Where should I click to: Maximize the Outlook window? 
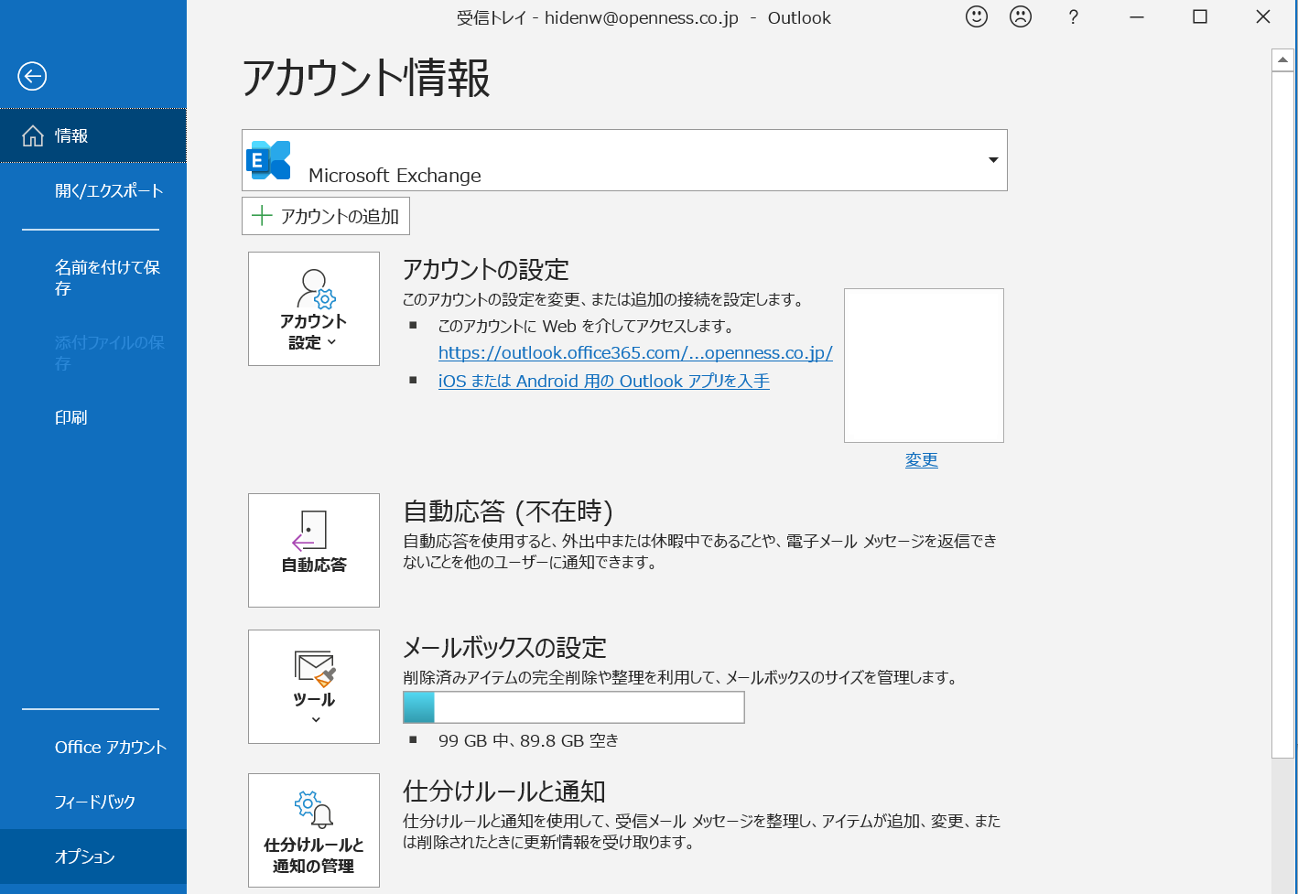coord(1200,16)
